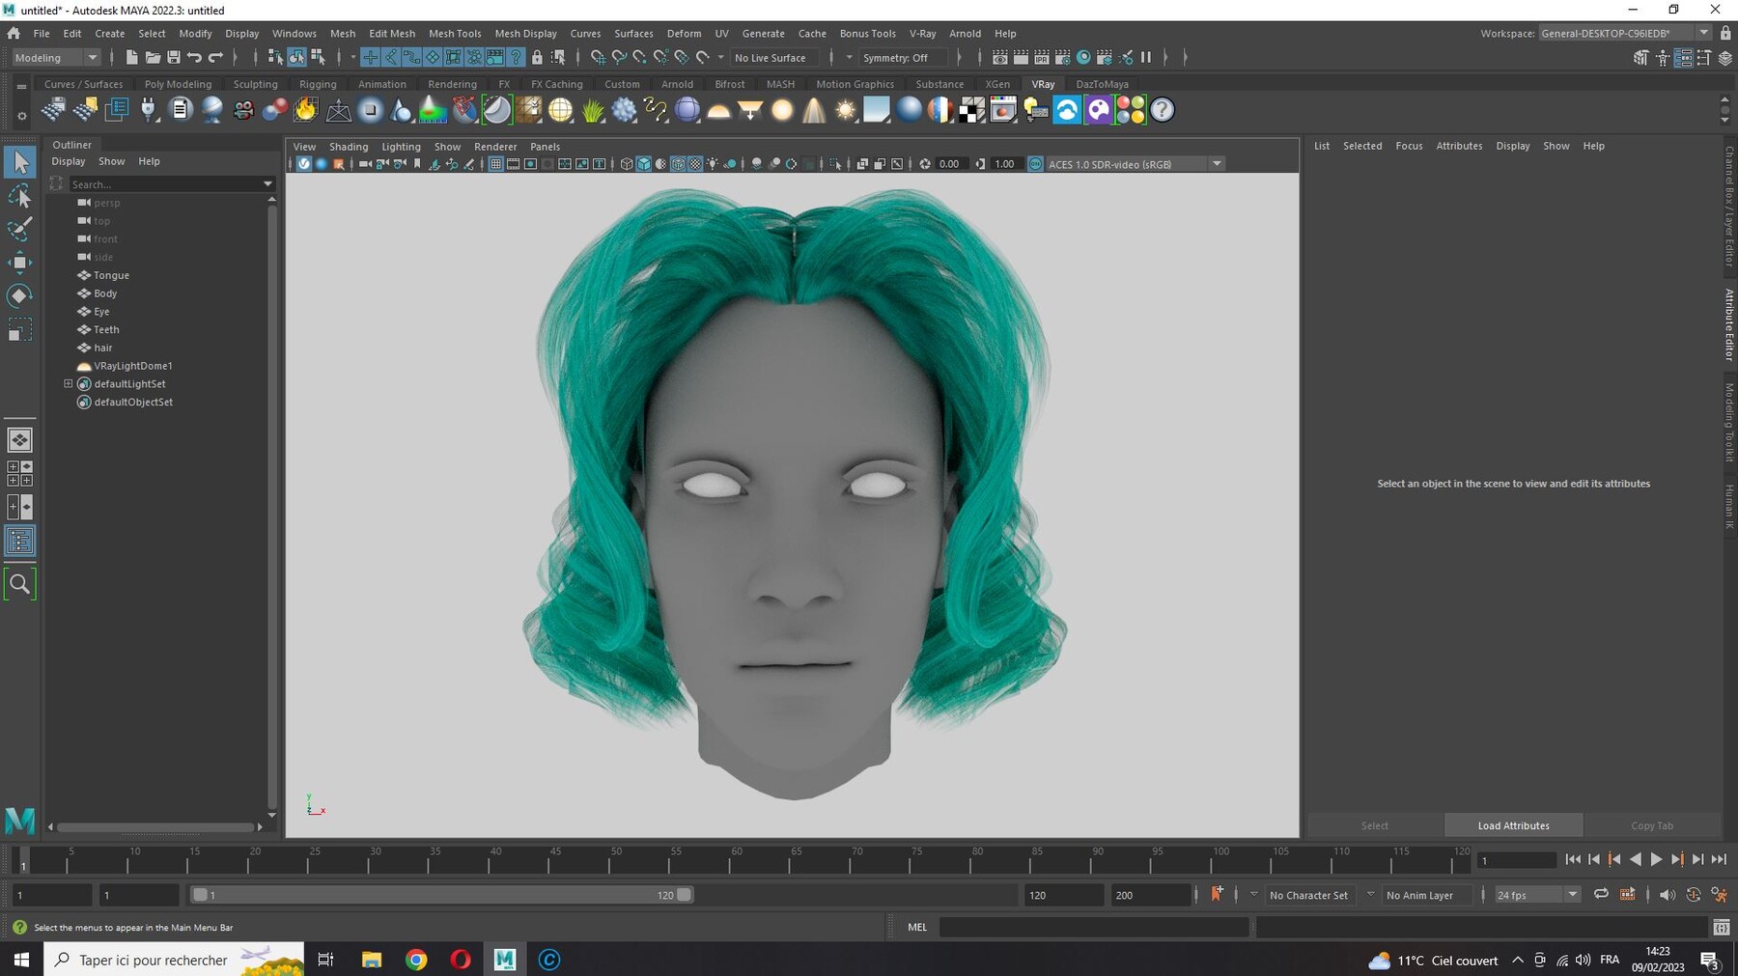
Task: Click the Save Scene icon
Action: tap(174, 58)
